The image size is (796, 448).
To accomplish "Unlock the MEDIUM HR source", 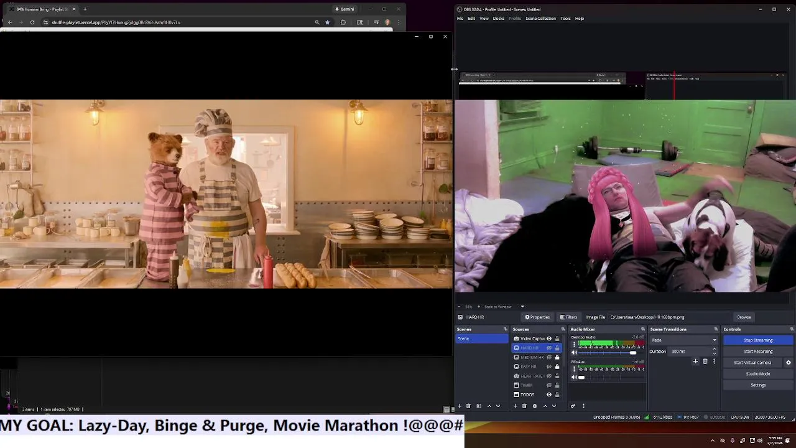I will pyautogui.click(x=557, y=357).
